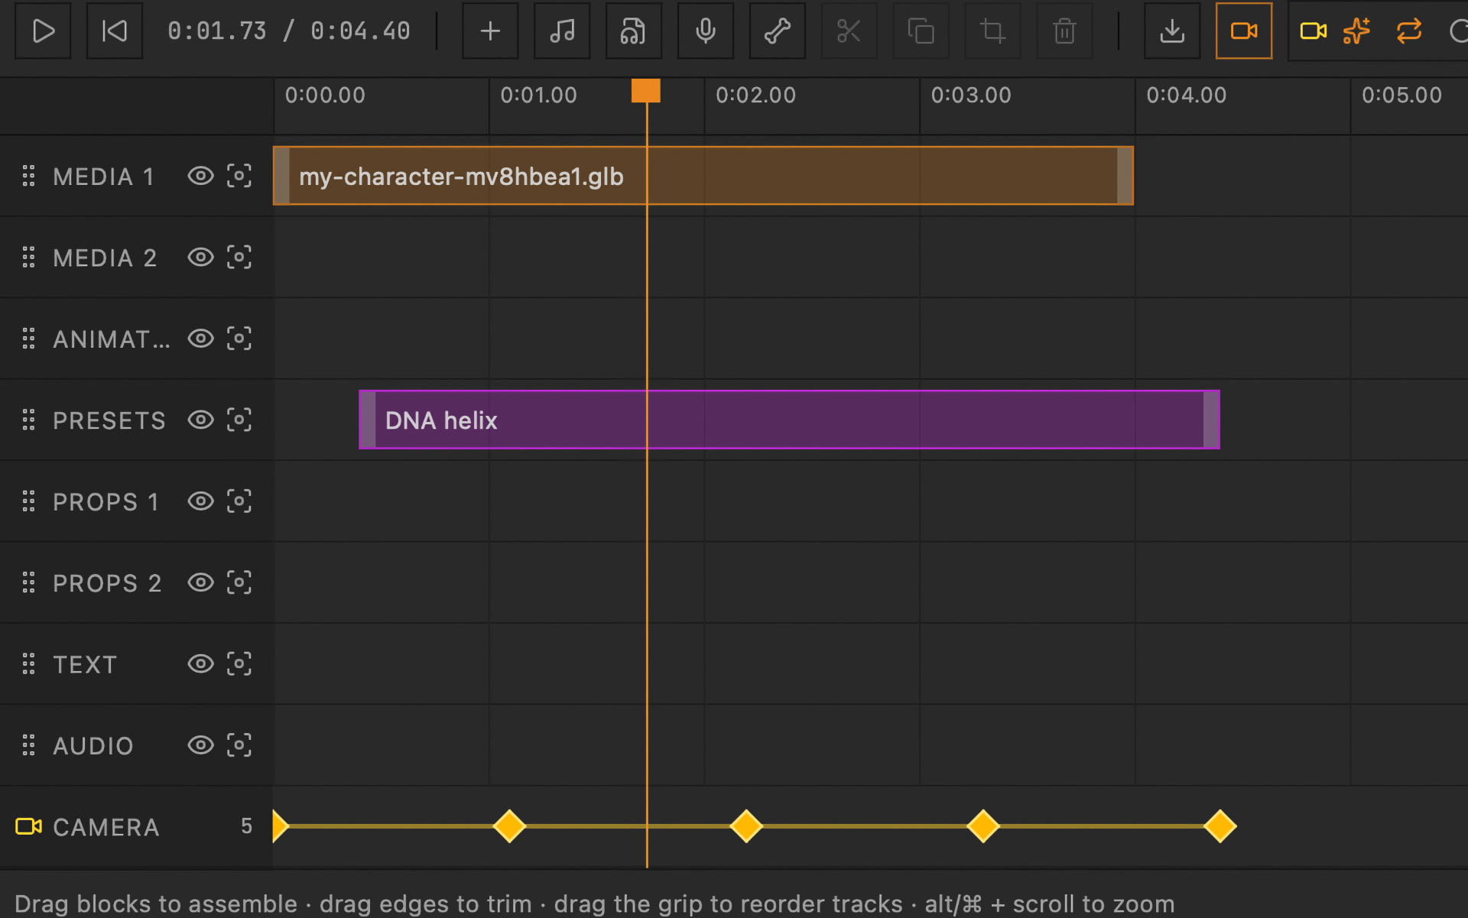Select the first camera keyframe at start
The height and width of the screenshot is (918, 1468).
(x=280, y=826)
